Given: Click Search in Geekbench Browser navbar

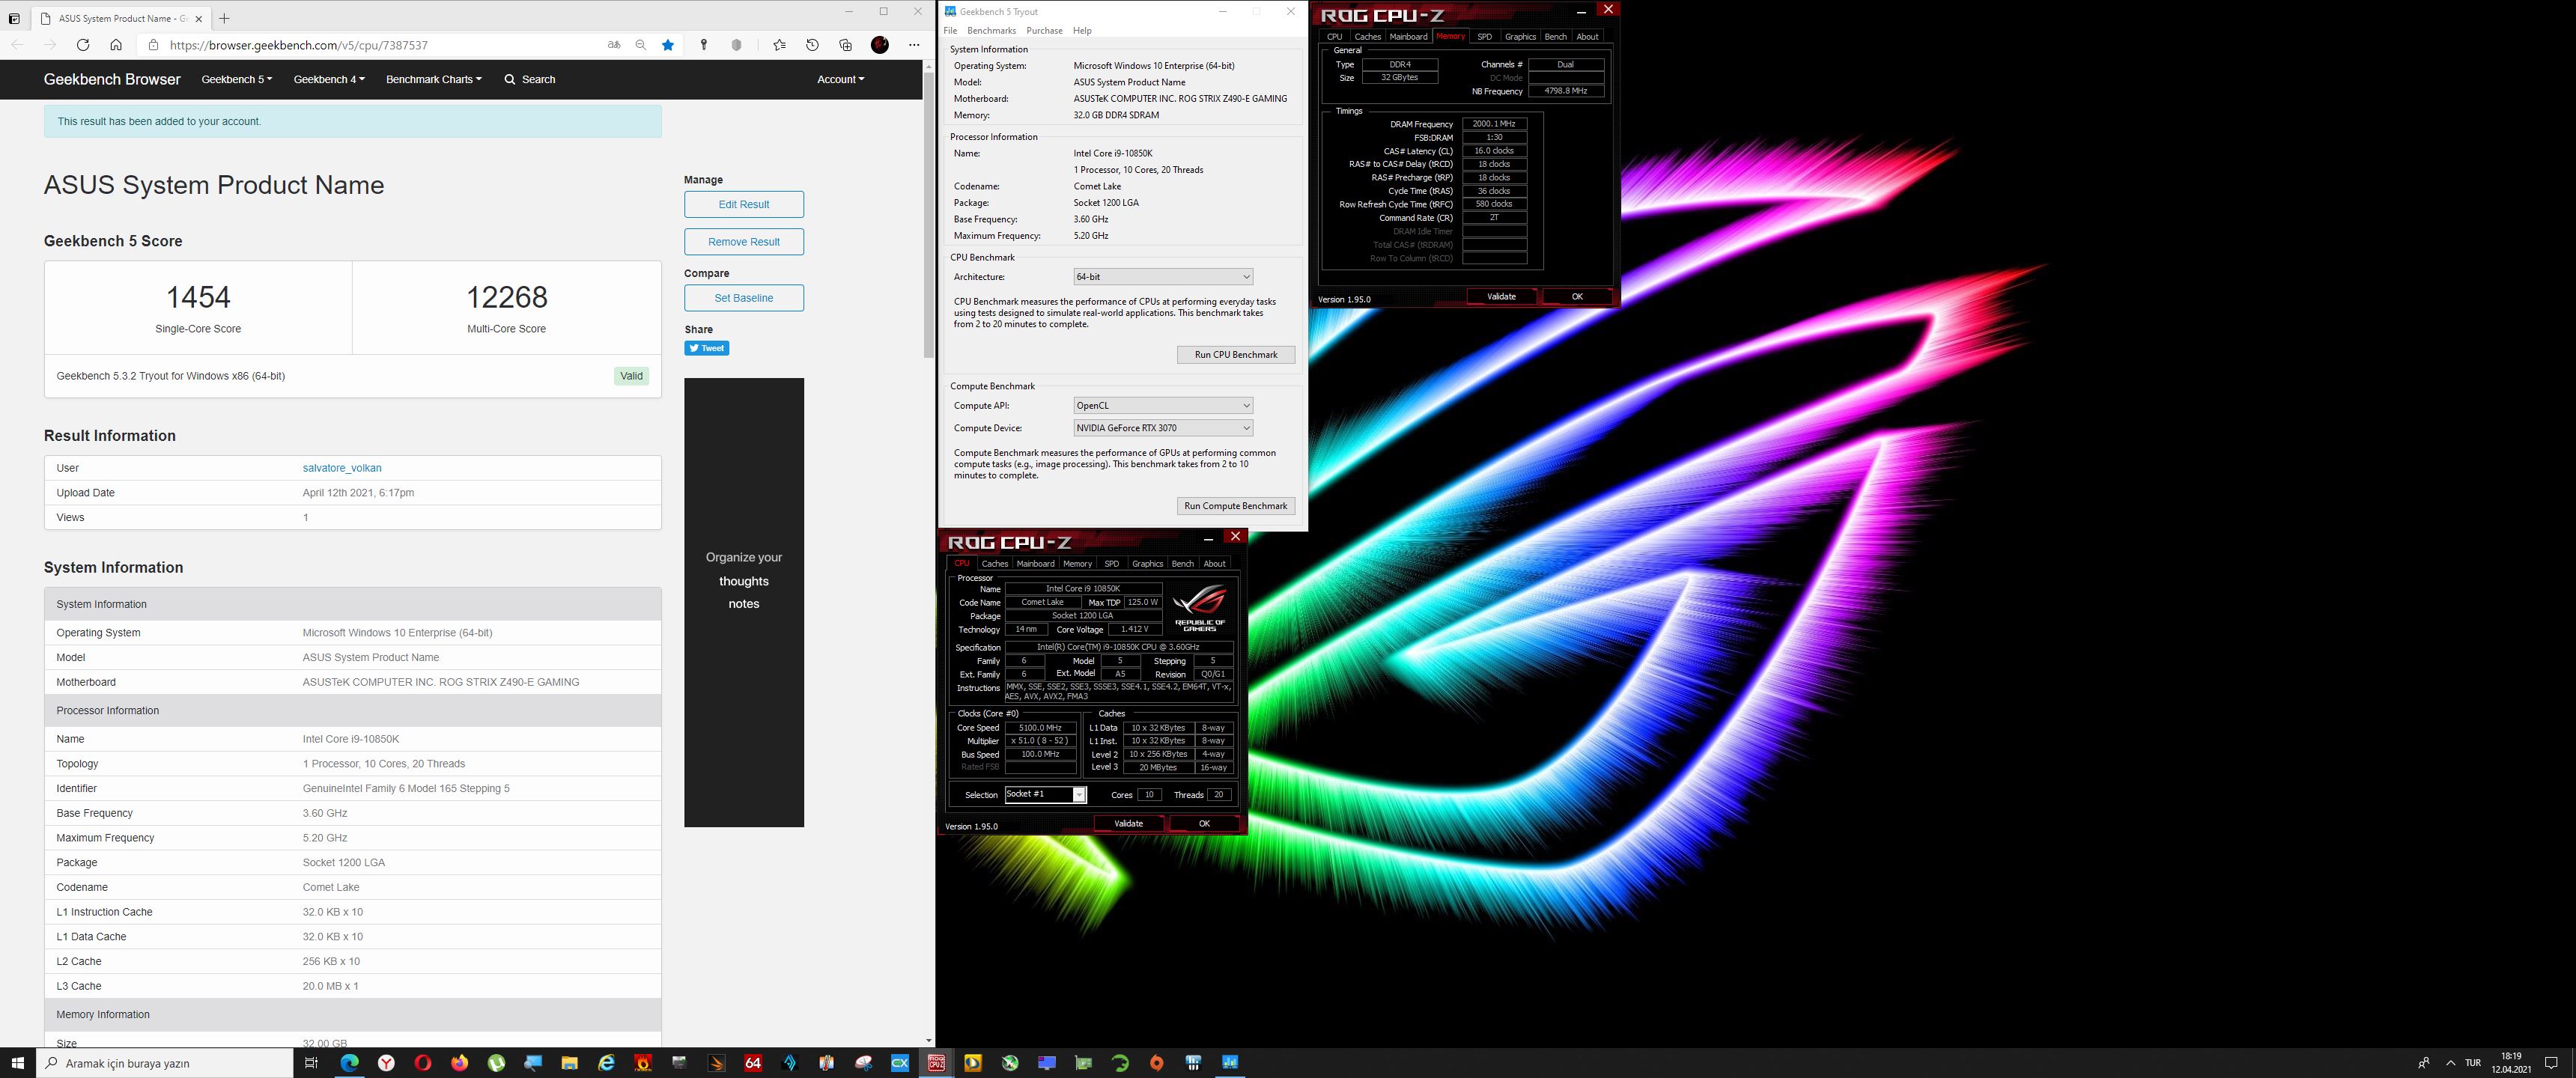Looking at the screenshot, I should pos(530,79).
